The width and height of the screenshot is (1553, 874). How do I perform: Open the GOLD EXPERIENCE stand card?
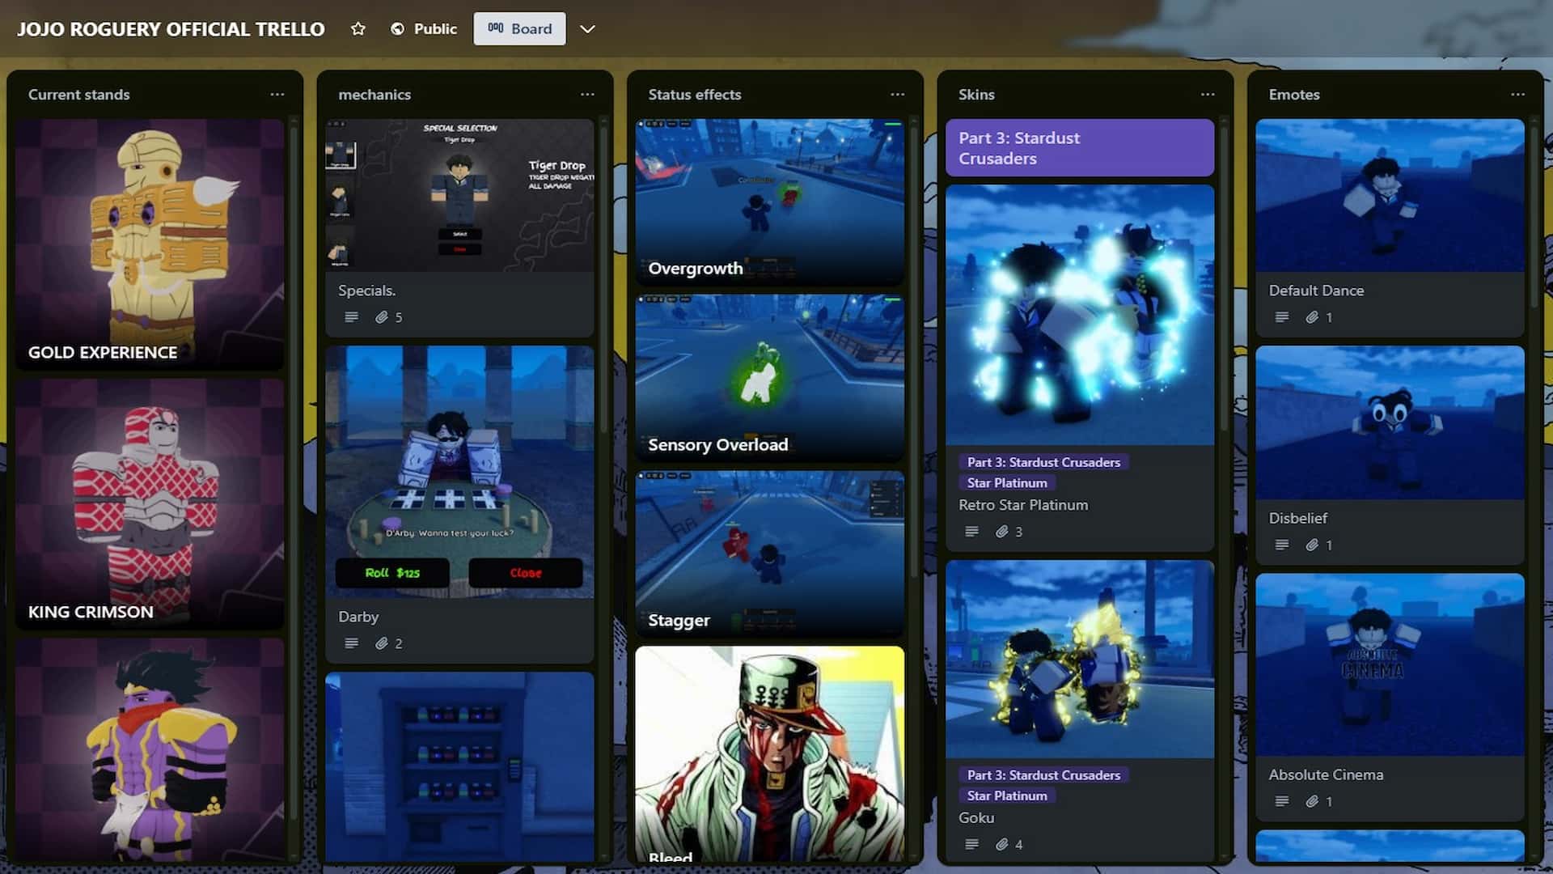point(150,244)
